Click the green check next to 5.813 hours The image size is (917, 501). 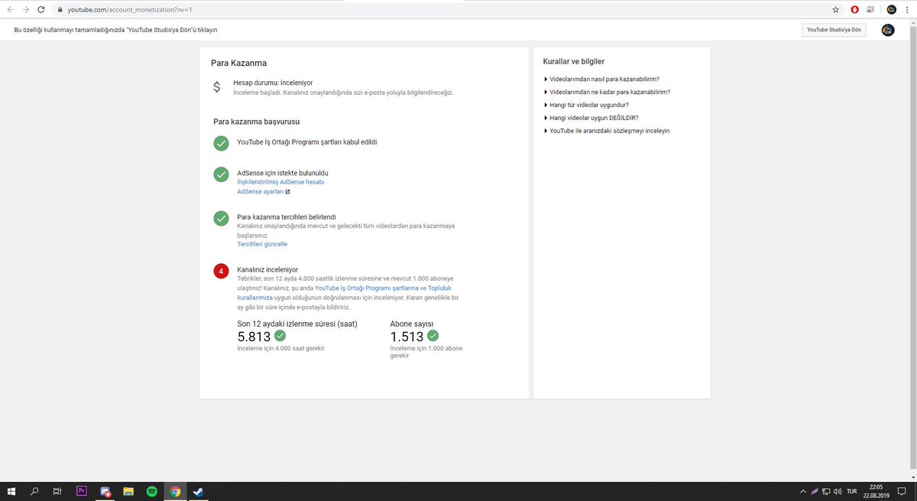click(280, 336)
